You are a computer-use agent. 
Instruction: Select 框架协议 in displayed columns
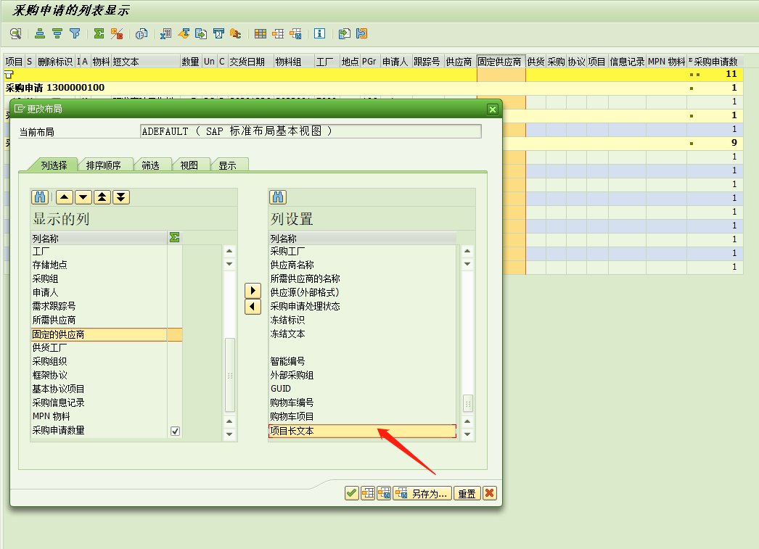pos(99,376)
